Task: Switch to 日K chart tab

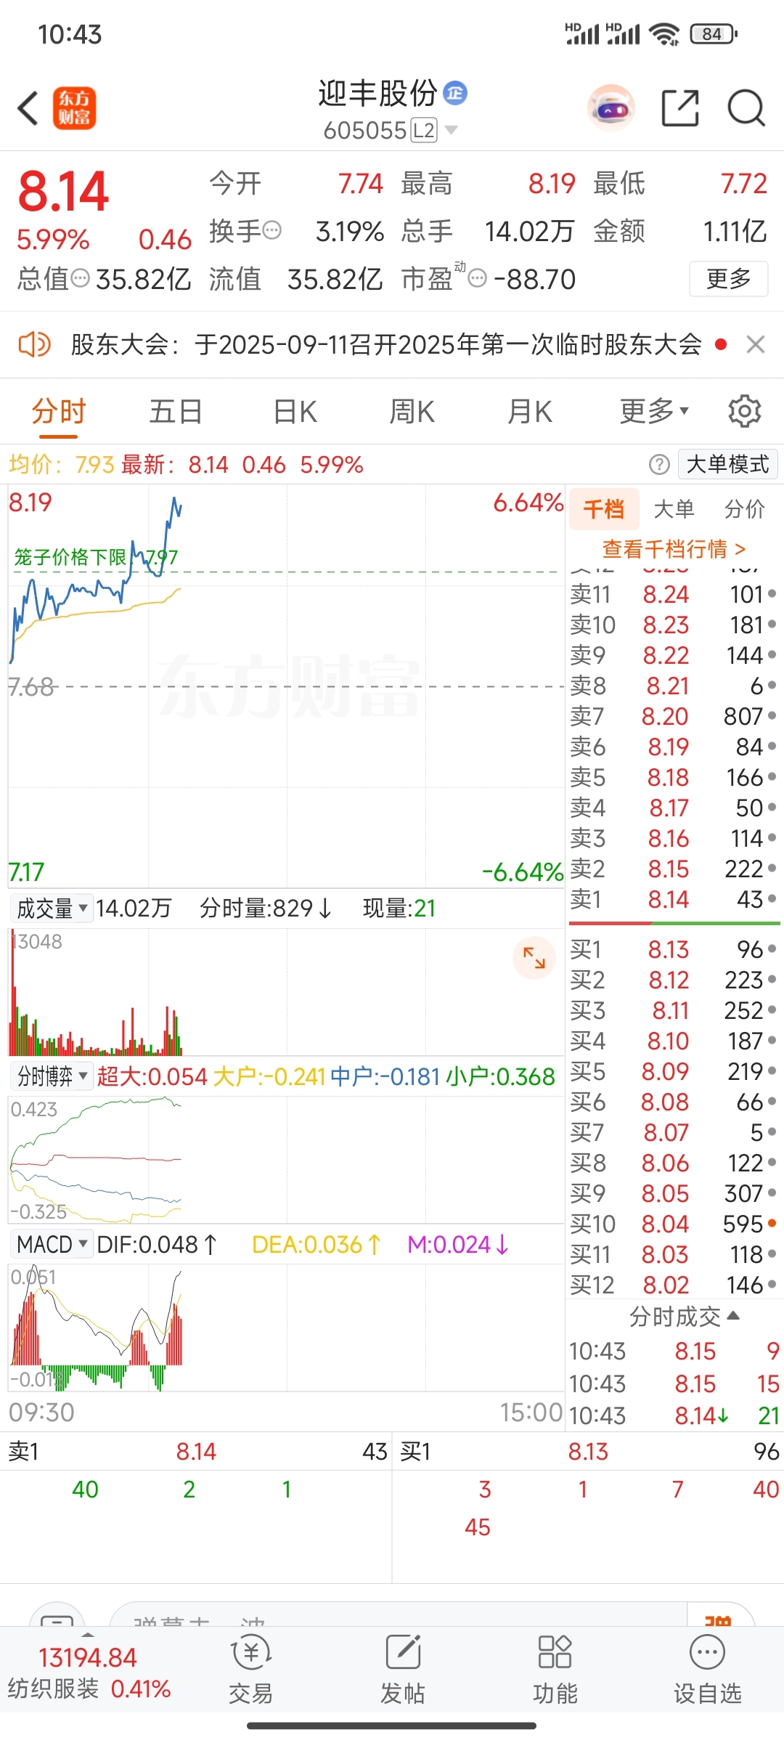Action: click(295, 412)
